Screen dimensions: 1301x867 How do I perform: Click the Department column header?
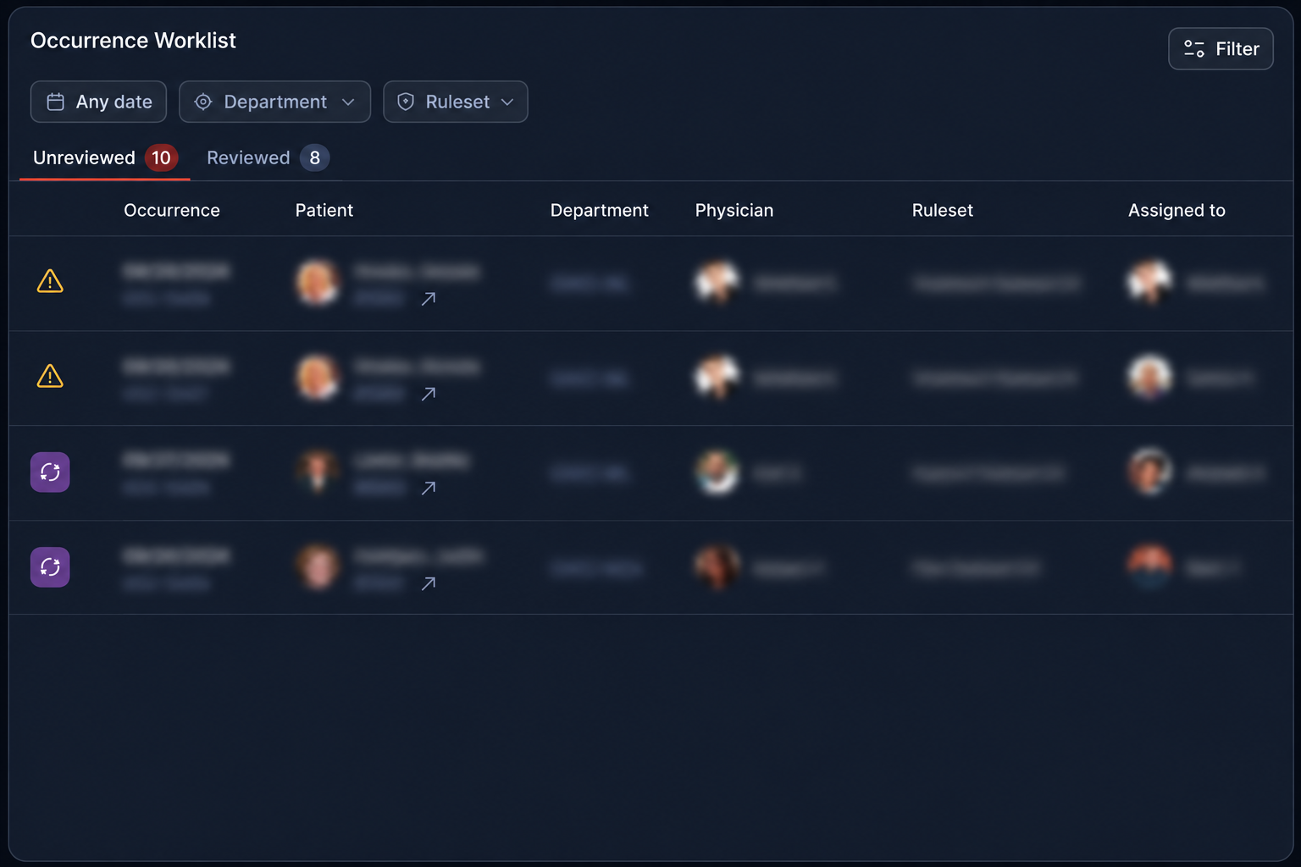[x=600, y=210]
